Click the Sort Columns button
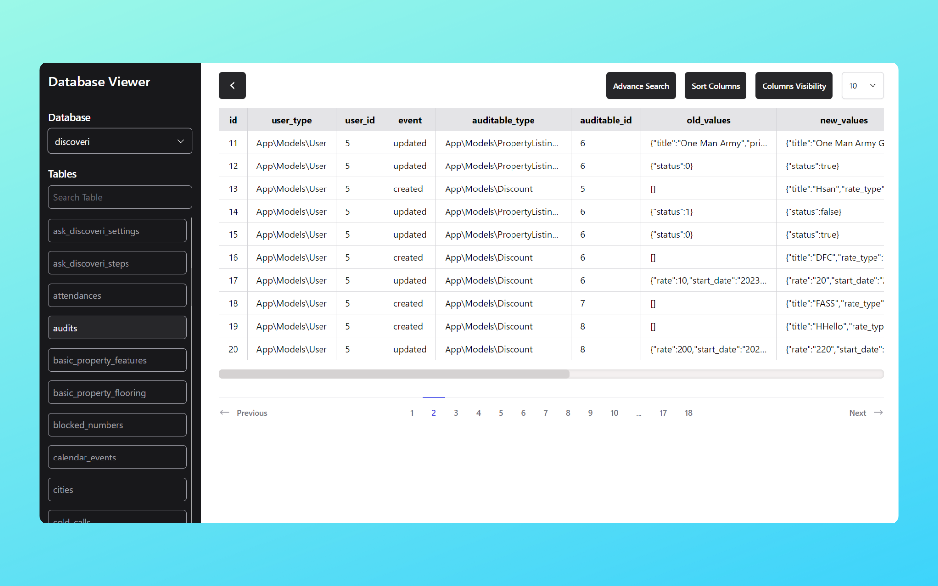This screenshot has height=586, width=938. 716,85
